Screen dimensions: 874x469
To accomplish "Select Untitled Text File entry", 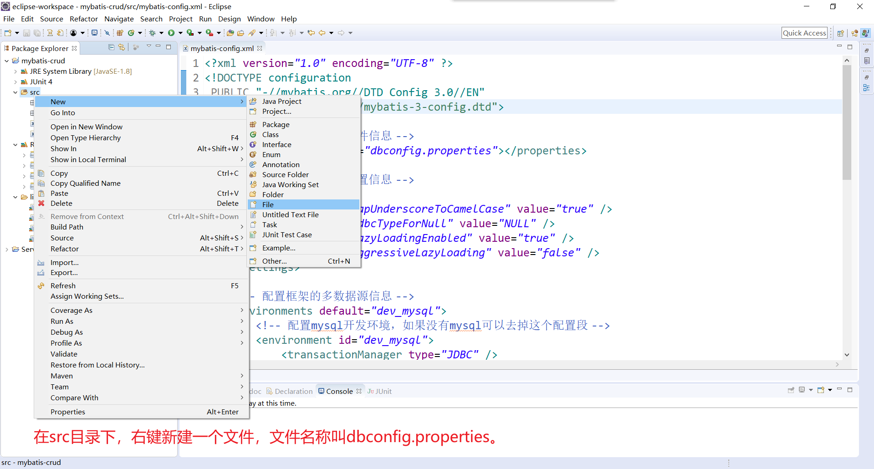I will point(304,214).
